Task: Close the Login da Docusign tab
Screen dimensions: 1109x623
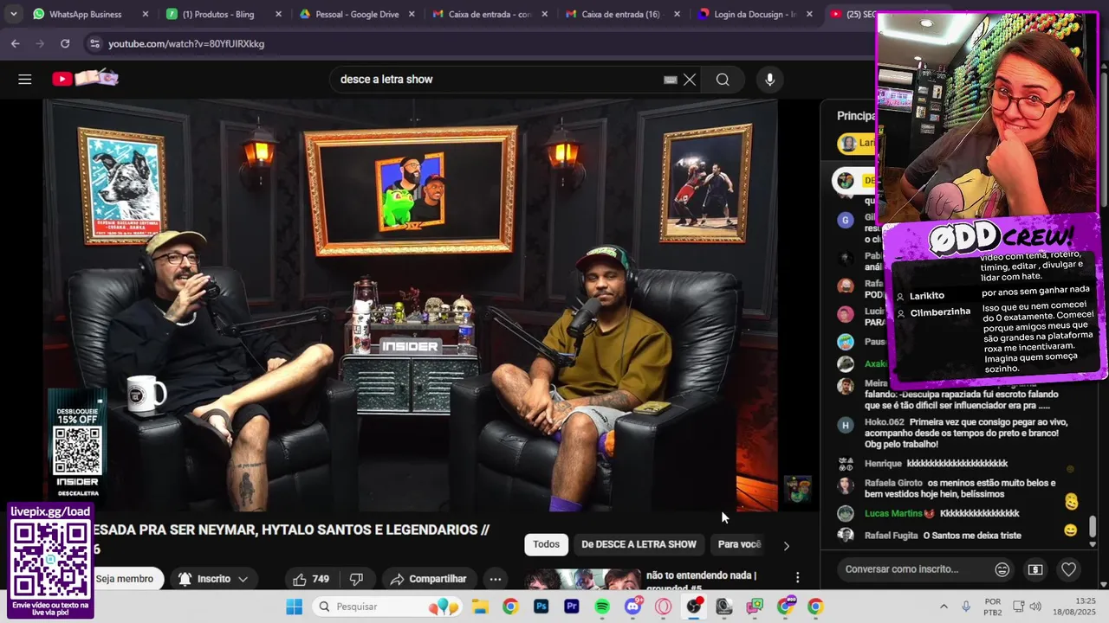Action: tap(808, 14)
